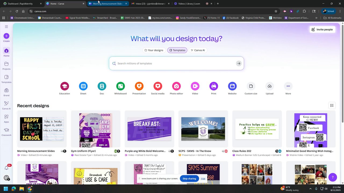Open the SC account avatar menu
This screenshot has height=193, width=344.
click(6, 178)
